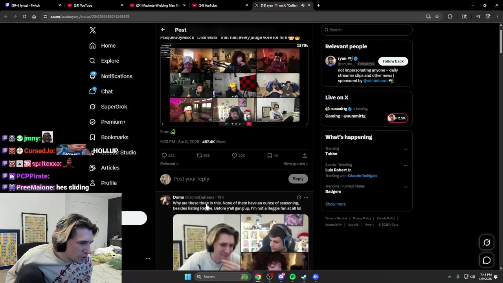Screen dimensions: 503x283
Task: Bookmark the post showing 4K bookmarks
Action: click(x=270, y=156)
